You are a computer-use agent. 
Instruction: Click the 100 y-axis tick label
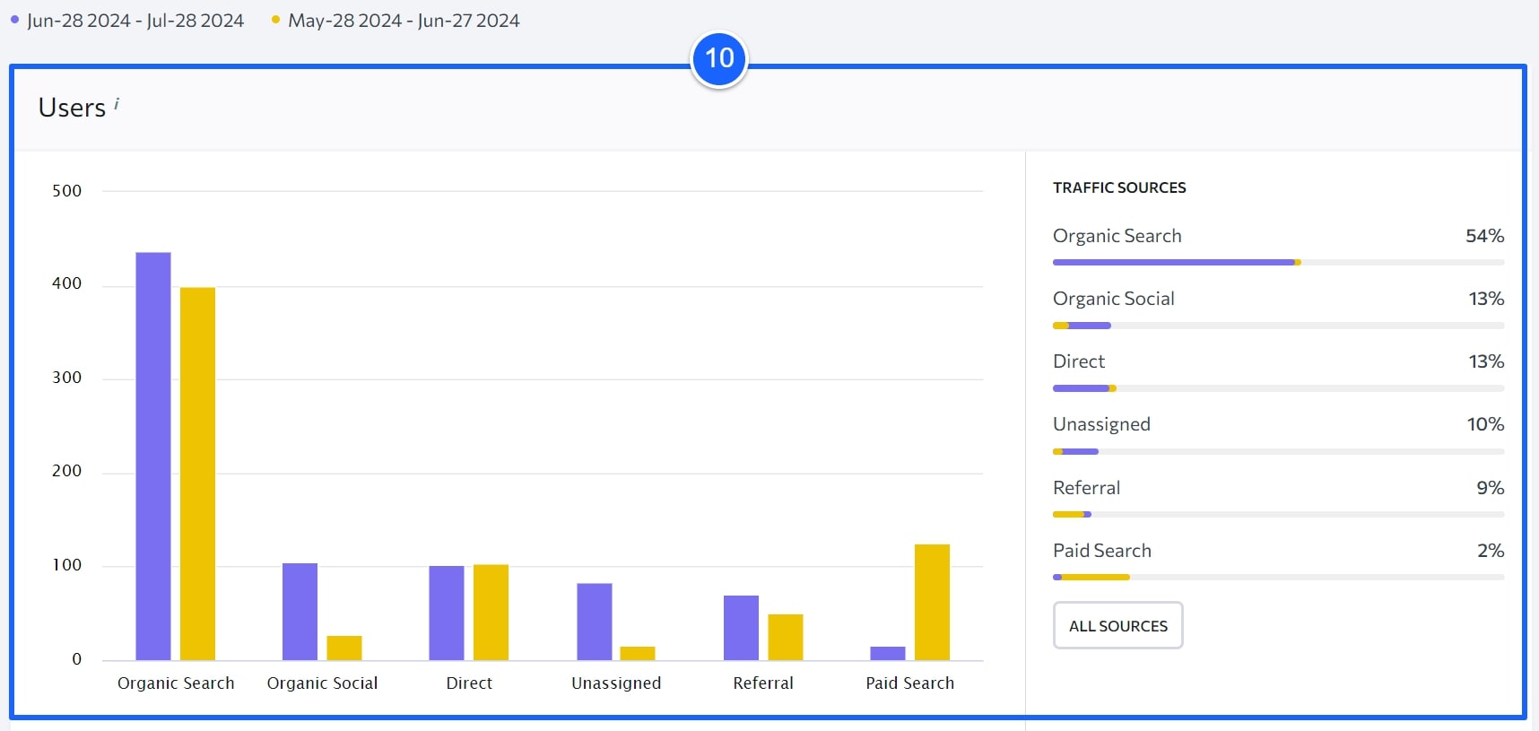pos(66,565)
